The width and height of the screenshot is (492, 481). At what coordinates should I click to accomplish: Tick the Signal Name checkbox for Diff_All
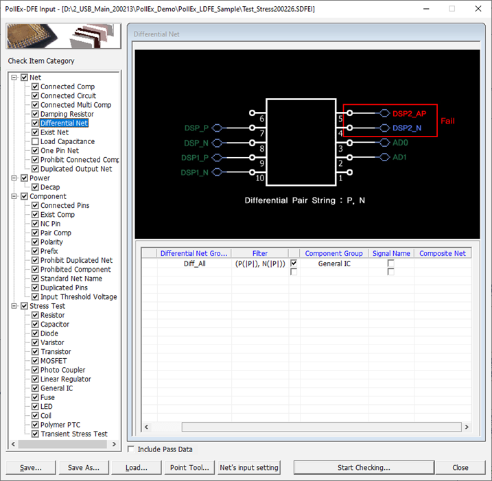tap(390, 263)
